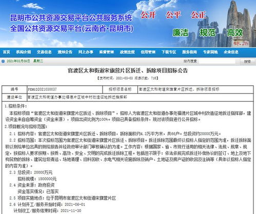Open the 监督管理 menu item
256x214 pixels.
click(106, 52)
